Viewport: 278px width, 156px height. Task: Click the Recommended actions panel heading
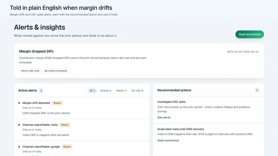coord(174,90)
